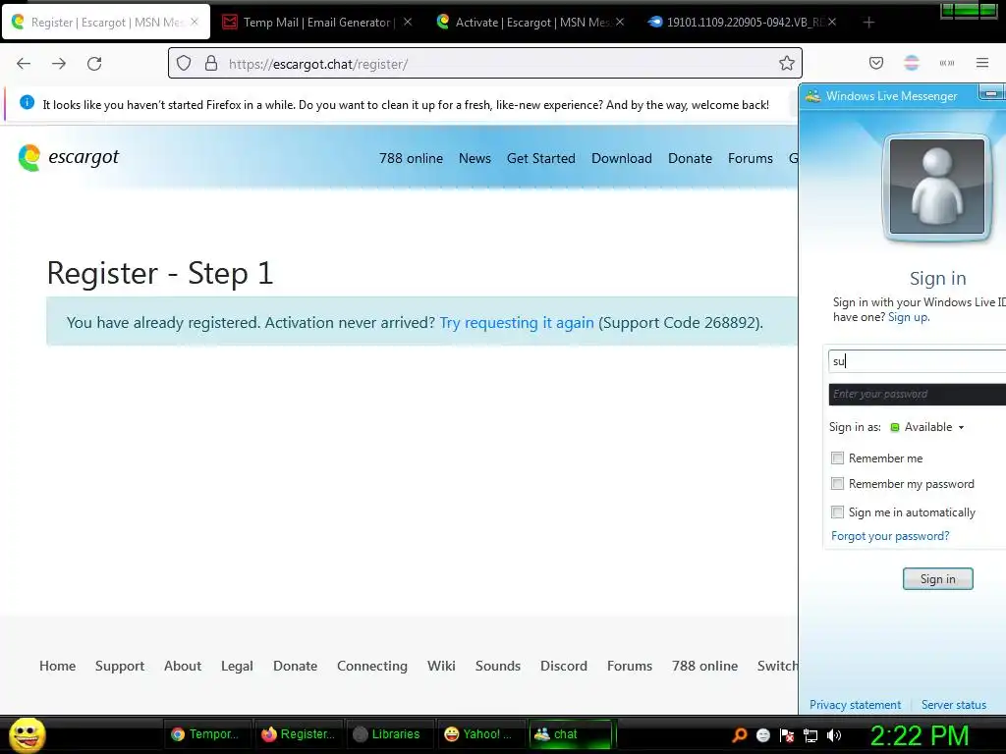Check the Remember me checkbox
This screenshot has width=1006, height=754.
[x=837, y=458]
